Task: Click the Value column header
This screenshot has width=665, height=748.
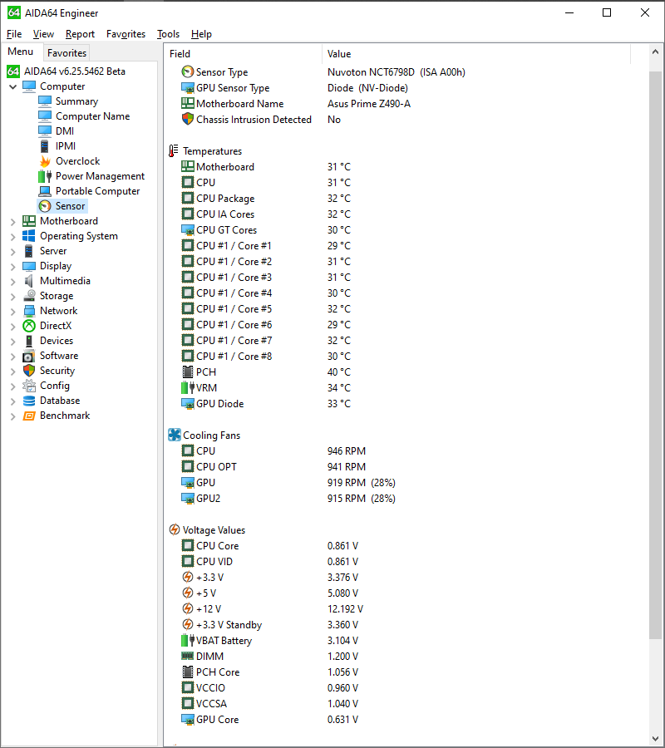Action: coord(476,54)
